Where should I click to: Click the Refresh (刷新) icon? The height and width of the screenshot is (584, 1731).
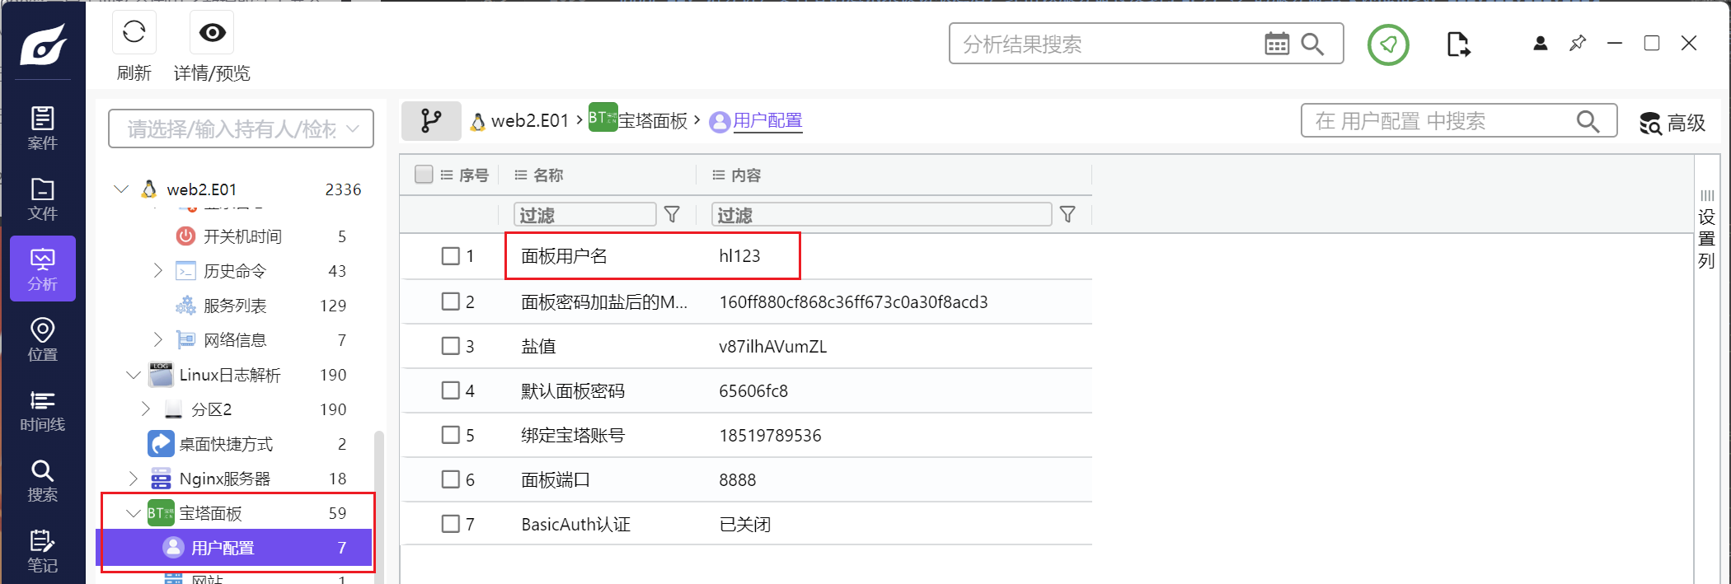coord(134,33)
